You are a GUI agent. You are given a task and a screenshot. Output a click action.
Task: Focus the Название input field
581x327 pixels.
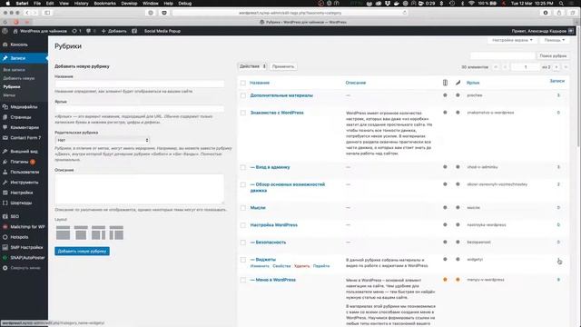139,84
